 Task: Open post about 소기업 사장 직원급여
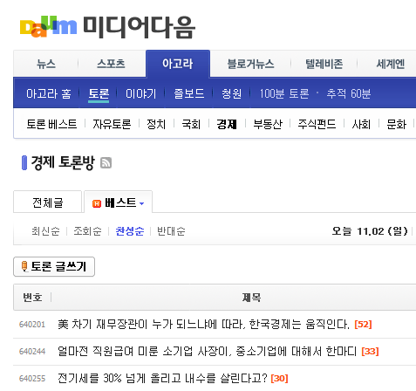click(207, 351)
